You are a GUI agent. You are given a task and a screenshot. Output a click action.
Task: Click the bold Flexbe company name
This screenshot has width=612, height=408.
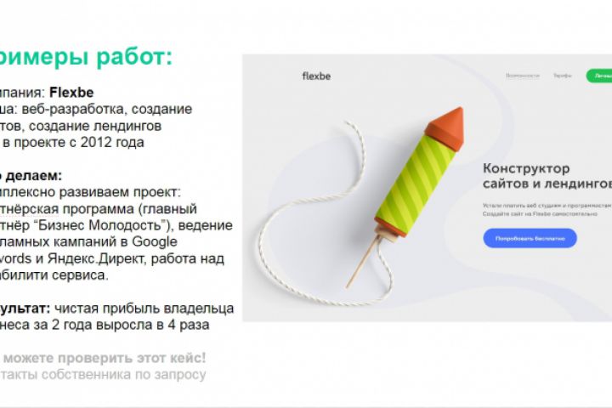point(71,93)
